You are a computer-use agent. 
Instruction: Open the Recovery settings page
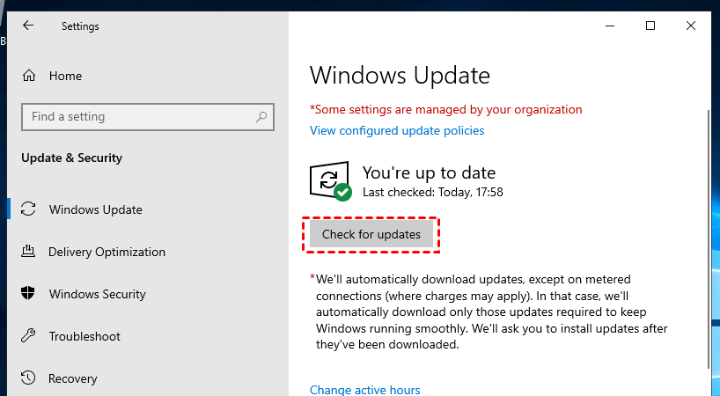(73, 378)
